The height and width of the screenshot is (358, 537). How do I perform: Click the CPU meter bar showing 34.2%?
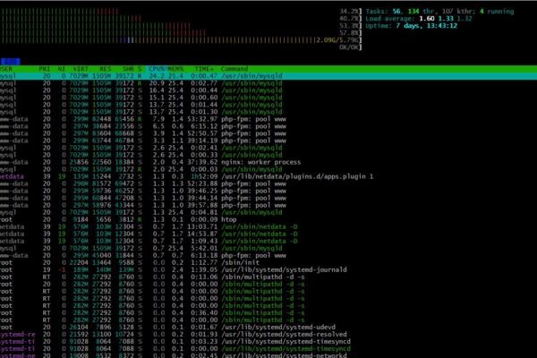[181, 12]
